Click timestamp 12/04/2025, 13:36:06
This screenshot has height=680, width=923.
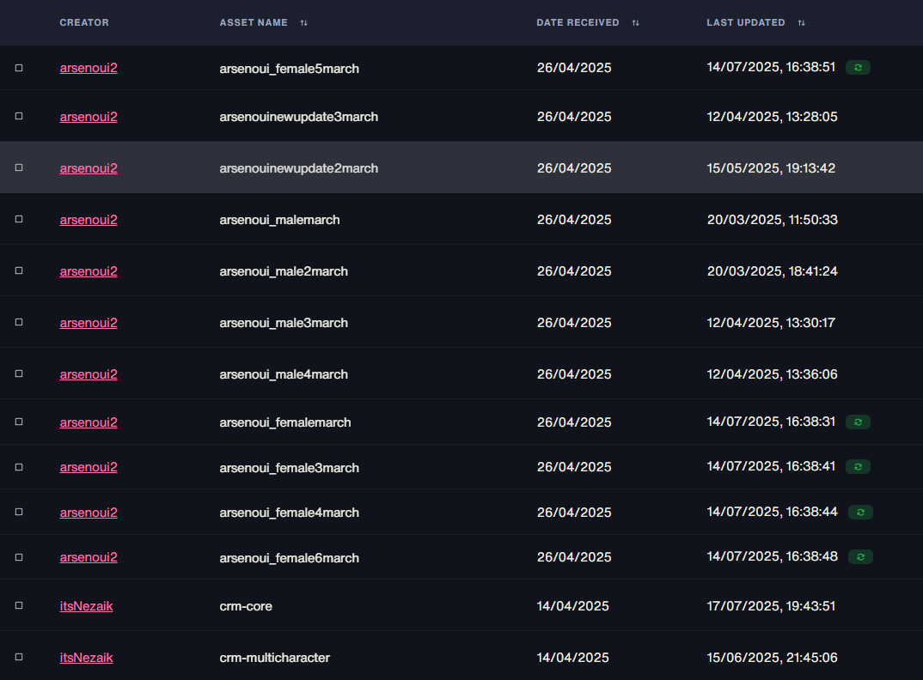(x=772, y=374)
